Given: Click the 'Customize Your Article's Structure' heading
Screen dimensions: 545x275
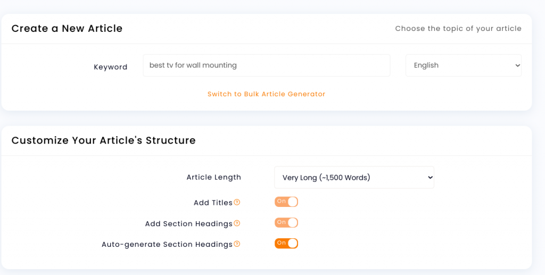Looking at the screenshot, I should 104,140.
